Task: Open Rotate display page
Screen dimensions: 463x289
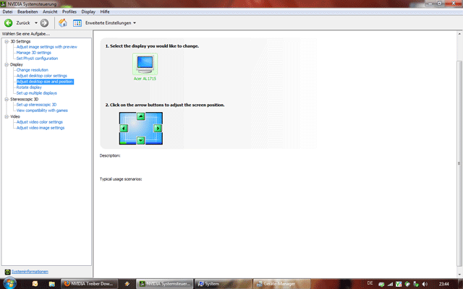Action: pos(29,87)
